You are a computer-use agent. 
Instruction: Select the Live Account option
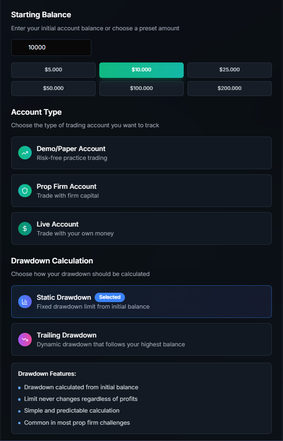141,228
